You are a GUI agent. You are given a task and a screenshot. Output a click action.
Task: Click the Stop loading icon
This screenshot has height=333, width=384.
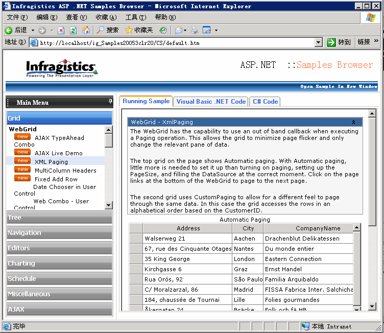(x=61, y=30)
